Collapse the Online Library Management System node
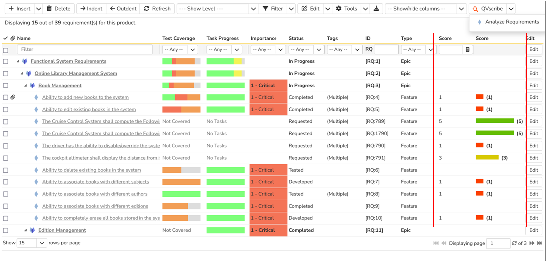The image size is (551, 261). click(x=22, y=74)
